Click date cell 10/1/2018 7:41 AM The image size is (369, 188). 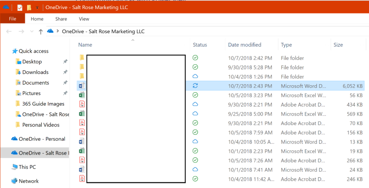pos(250,170)
